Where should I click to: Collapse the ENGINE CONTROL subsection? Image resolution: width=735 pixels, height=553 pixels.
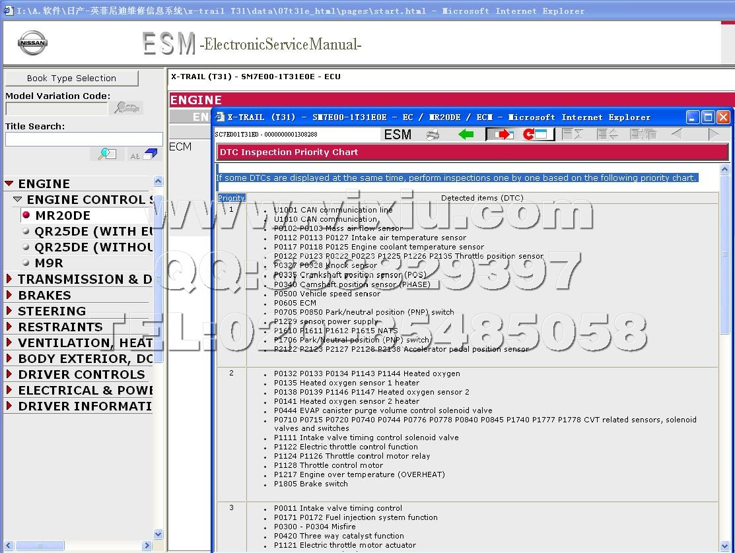18,199
